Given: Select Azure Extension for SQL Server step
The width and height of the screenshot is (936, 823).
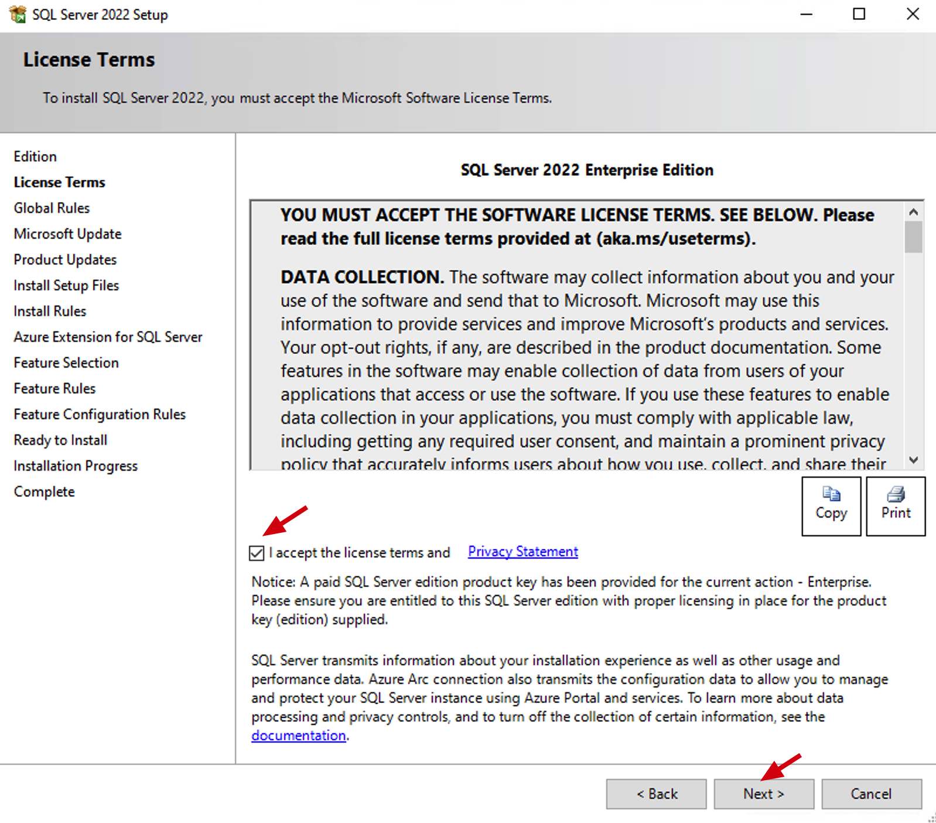Looking at the screenshot, I should (x=108, y=337).
